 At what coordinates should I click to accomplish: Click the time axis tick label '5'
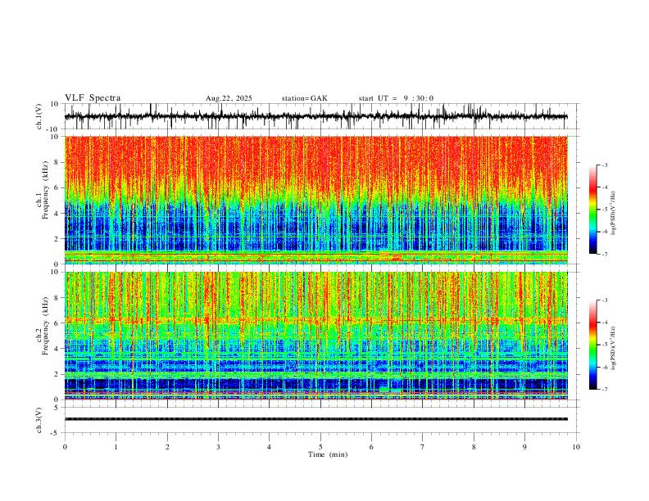click(x=320, y=447)
